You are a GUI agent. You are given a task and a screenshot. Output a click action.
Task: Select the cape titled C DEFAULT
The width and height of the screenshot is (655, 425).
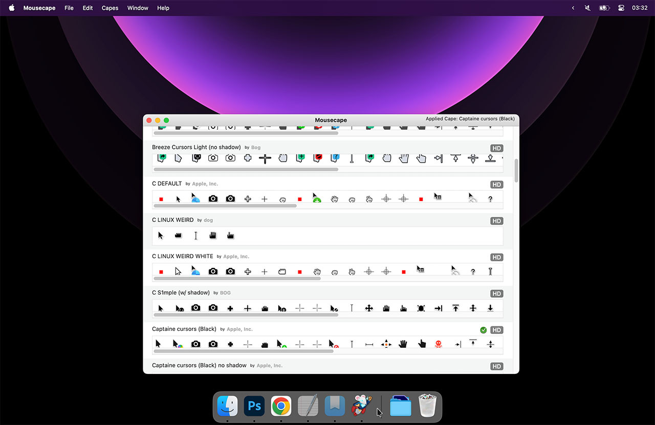167,184
